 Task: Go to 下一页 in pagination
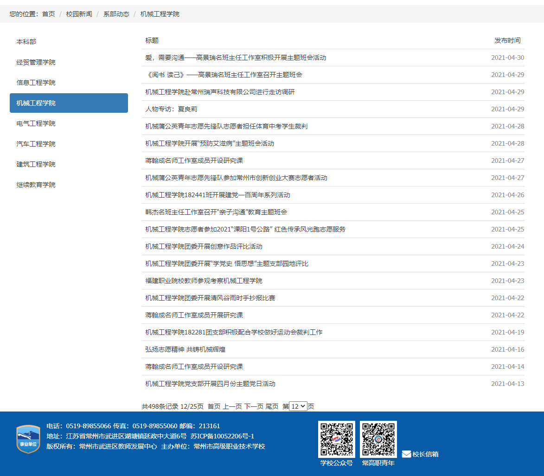(254, 406)
